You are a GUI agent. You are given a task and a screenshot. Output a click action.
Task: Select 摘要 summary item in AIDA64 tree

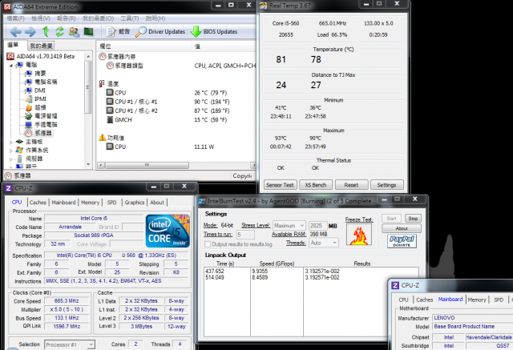(35, 73)
